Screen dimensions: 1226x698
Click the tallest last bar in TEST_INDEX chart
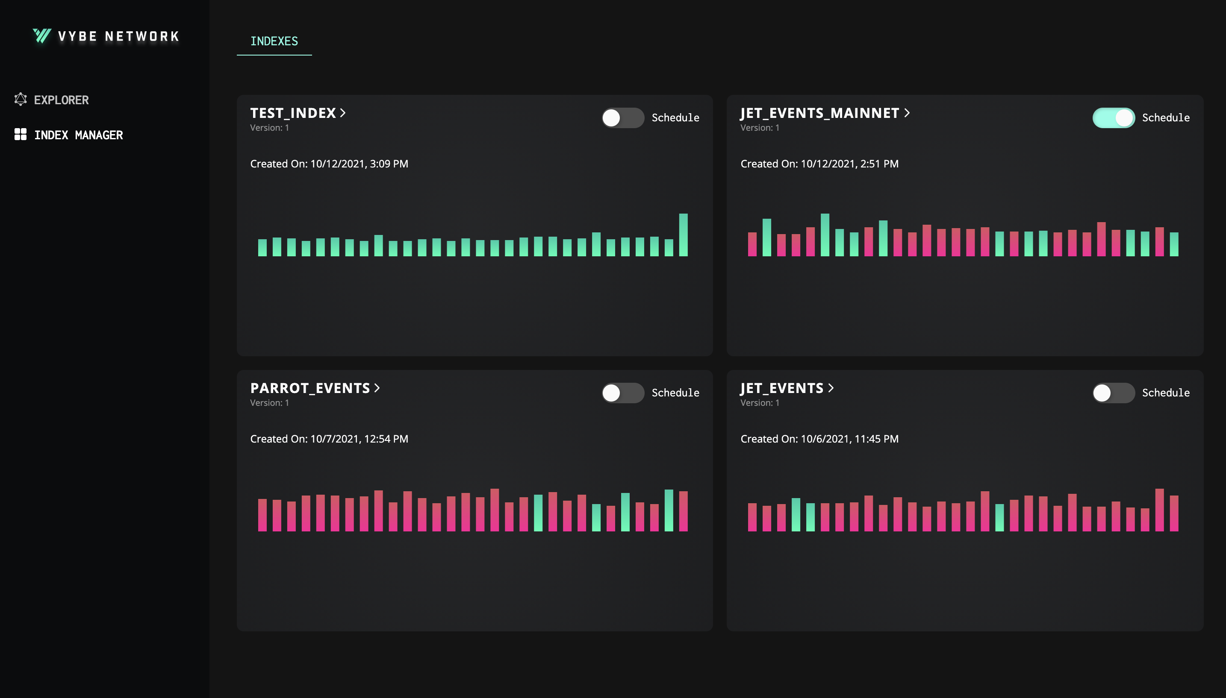pos(683,235)
